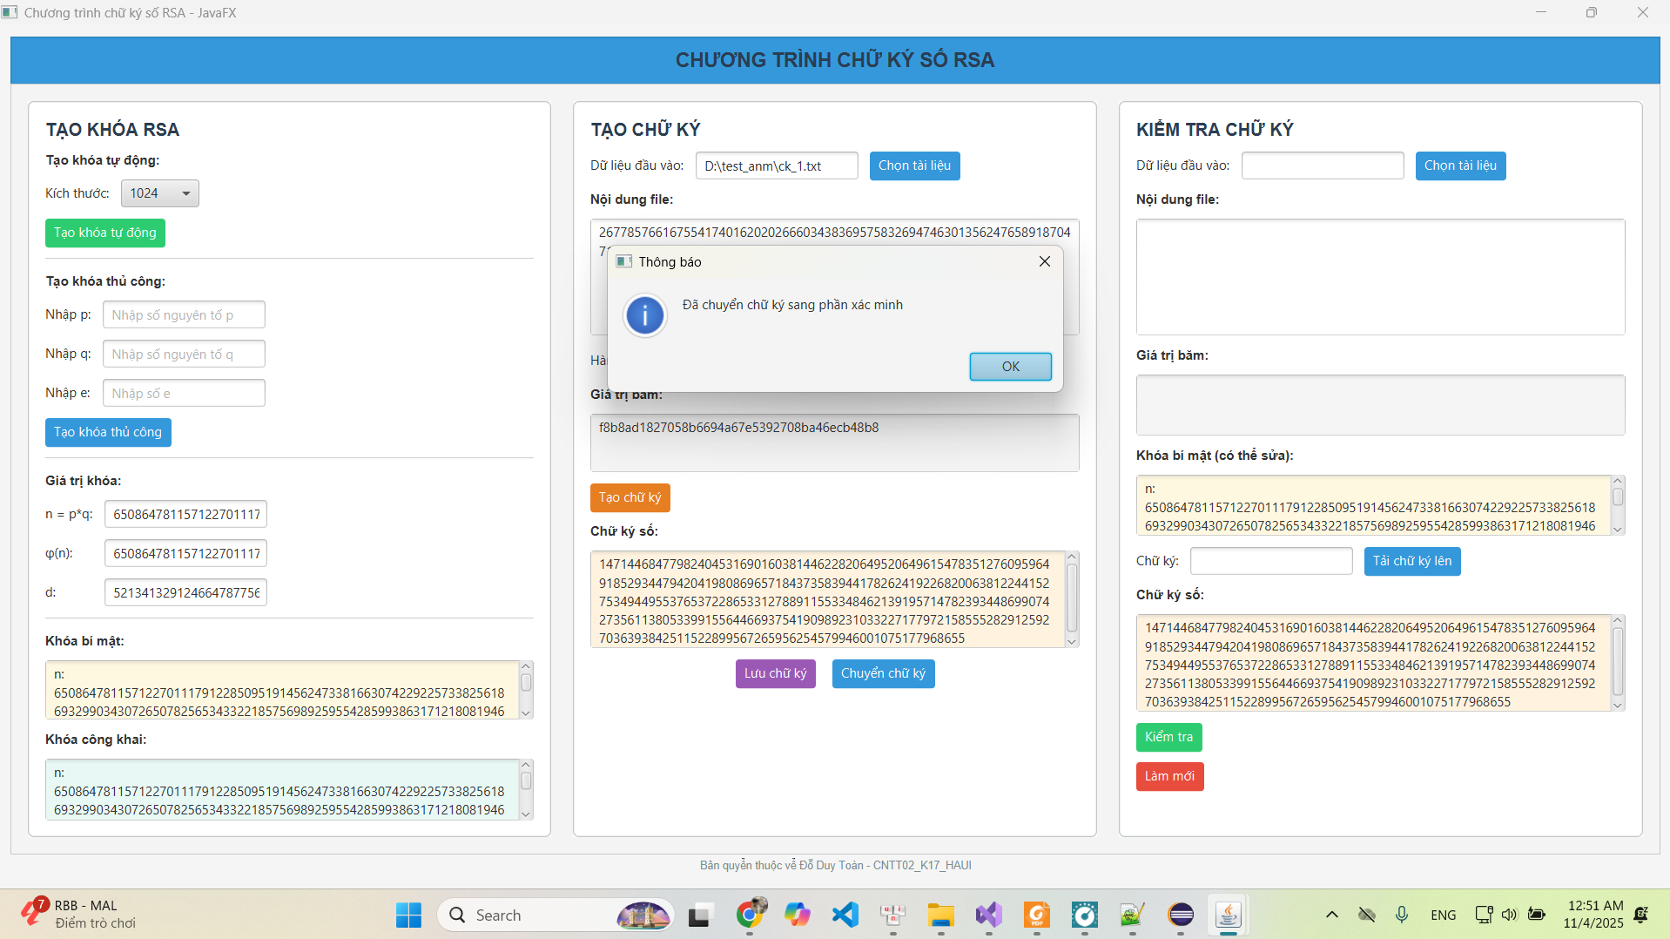Image resolution: width=1670 pixels, height=939 pixels.
Task: Open the volume control in system tray
Action: pos(1509,915)
